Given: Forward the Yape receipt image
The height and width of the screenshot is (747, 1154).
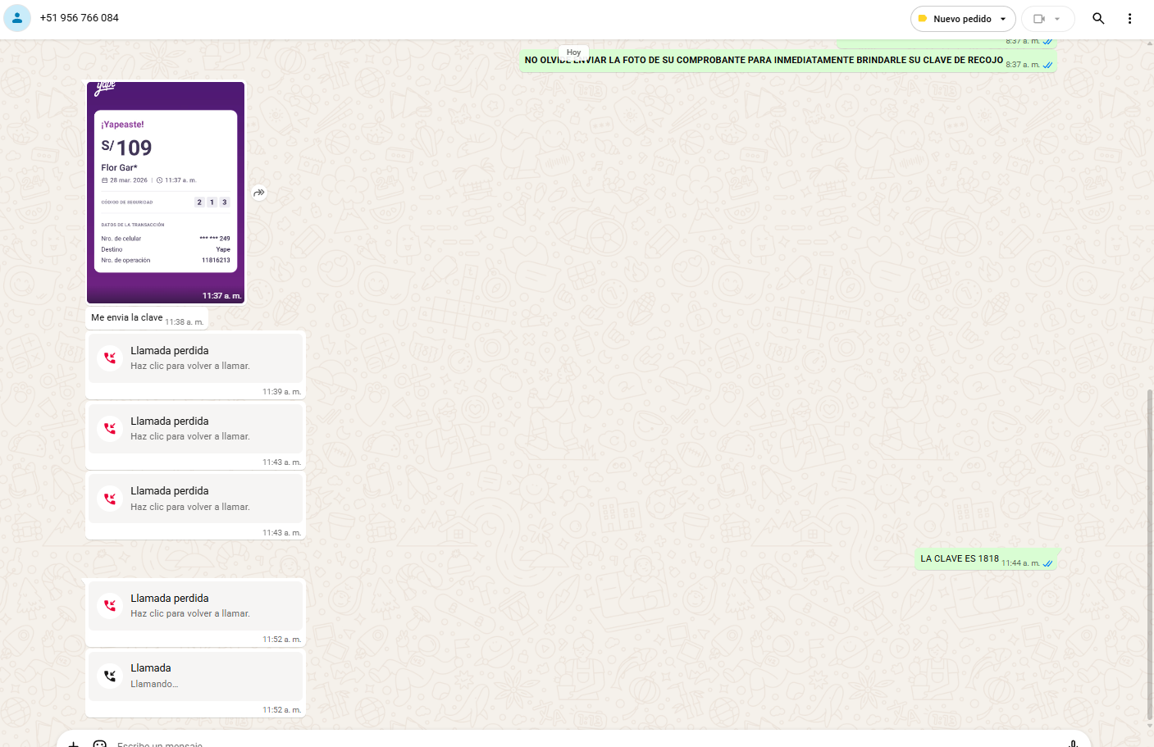Looking at the screenshot, I should pyautogui.click(x=259, y=193).
